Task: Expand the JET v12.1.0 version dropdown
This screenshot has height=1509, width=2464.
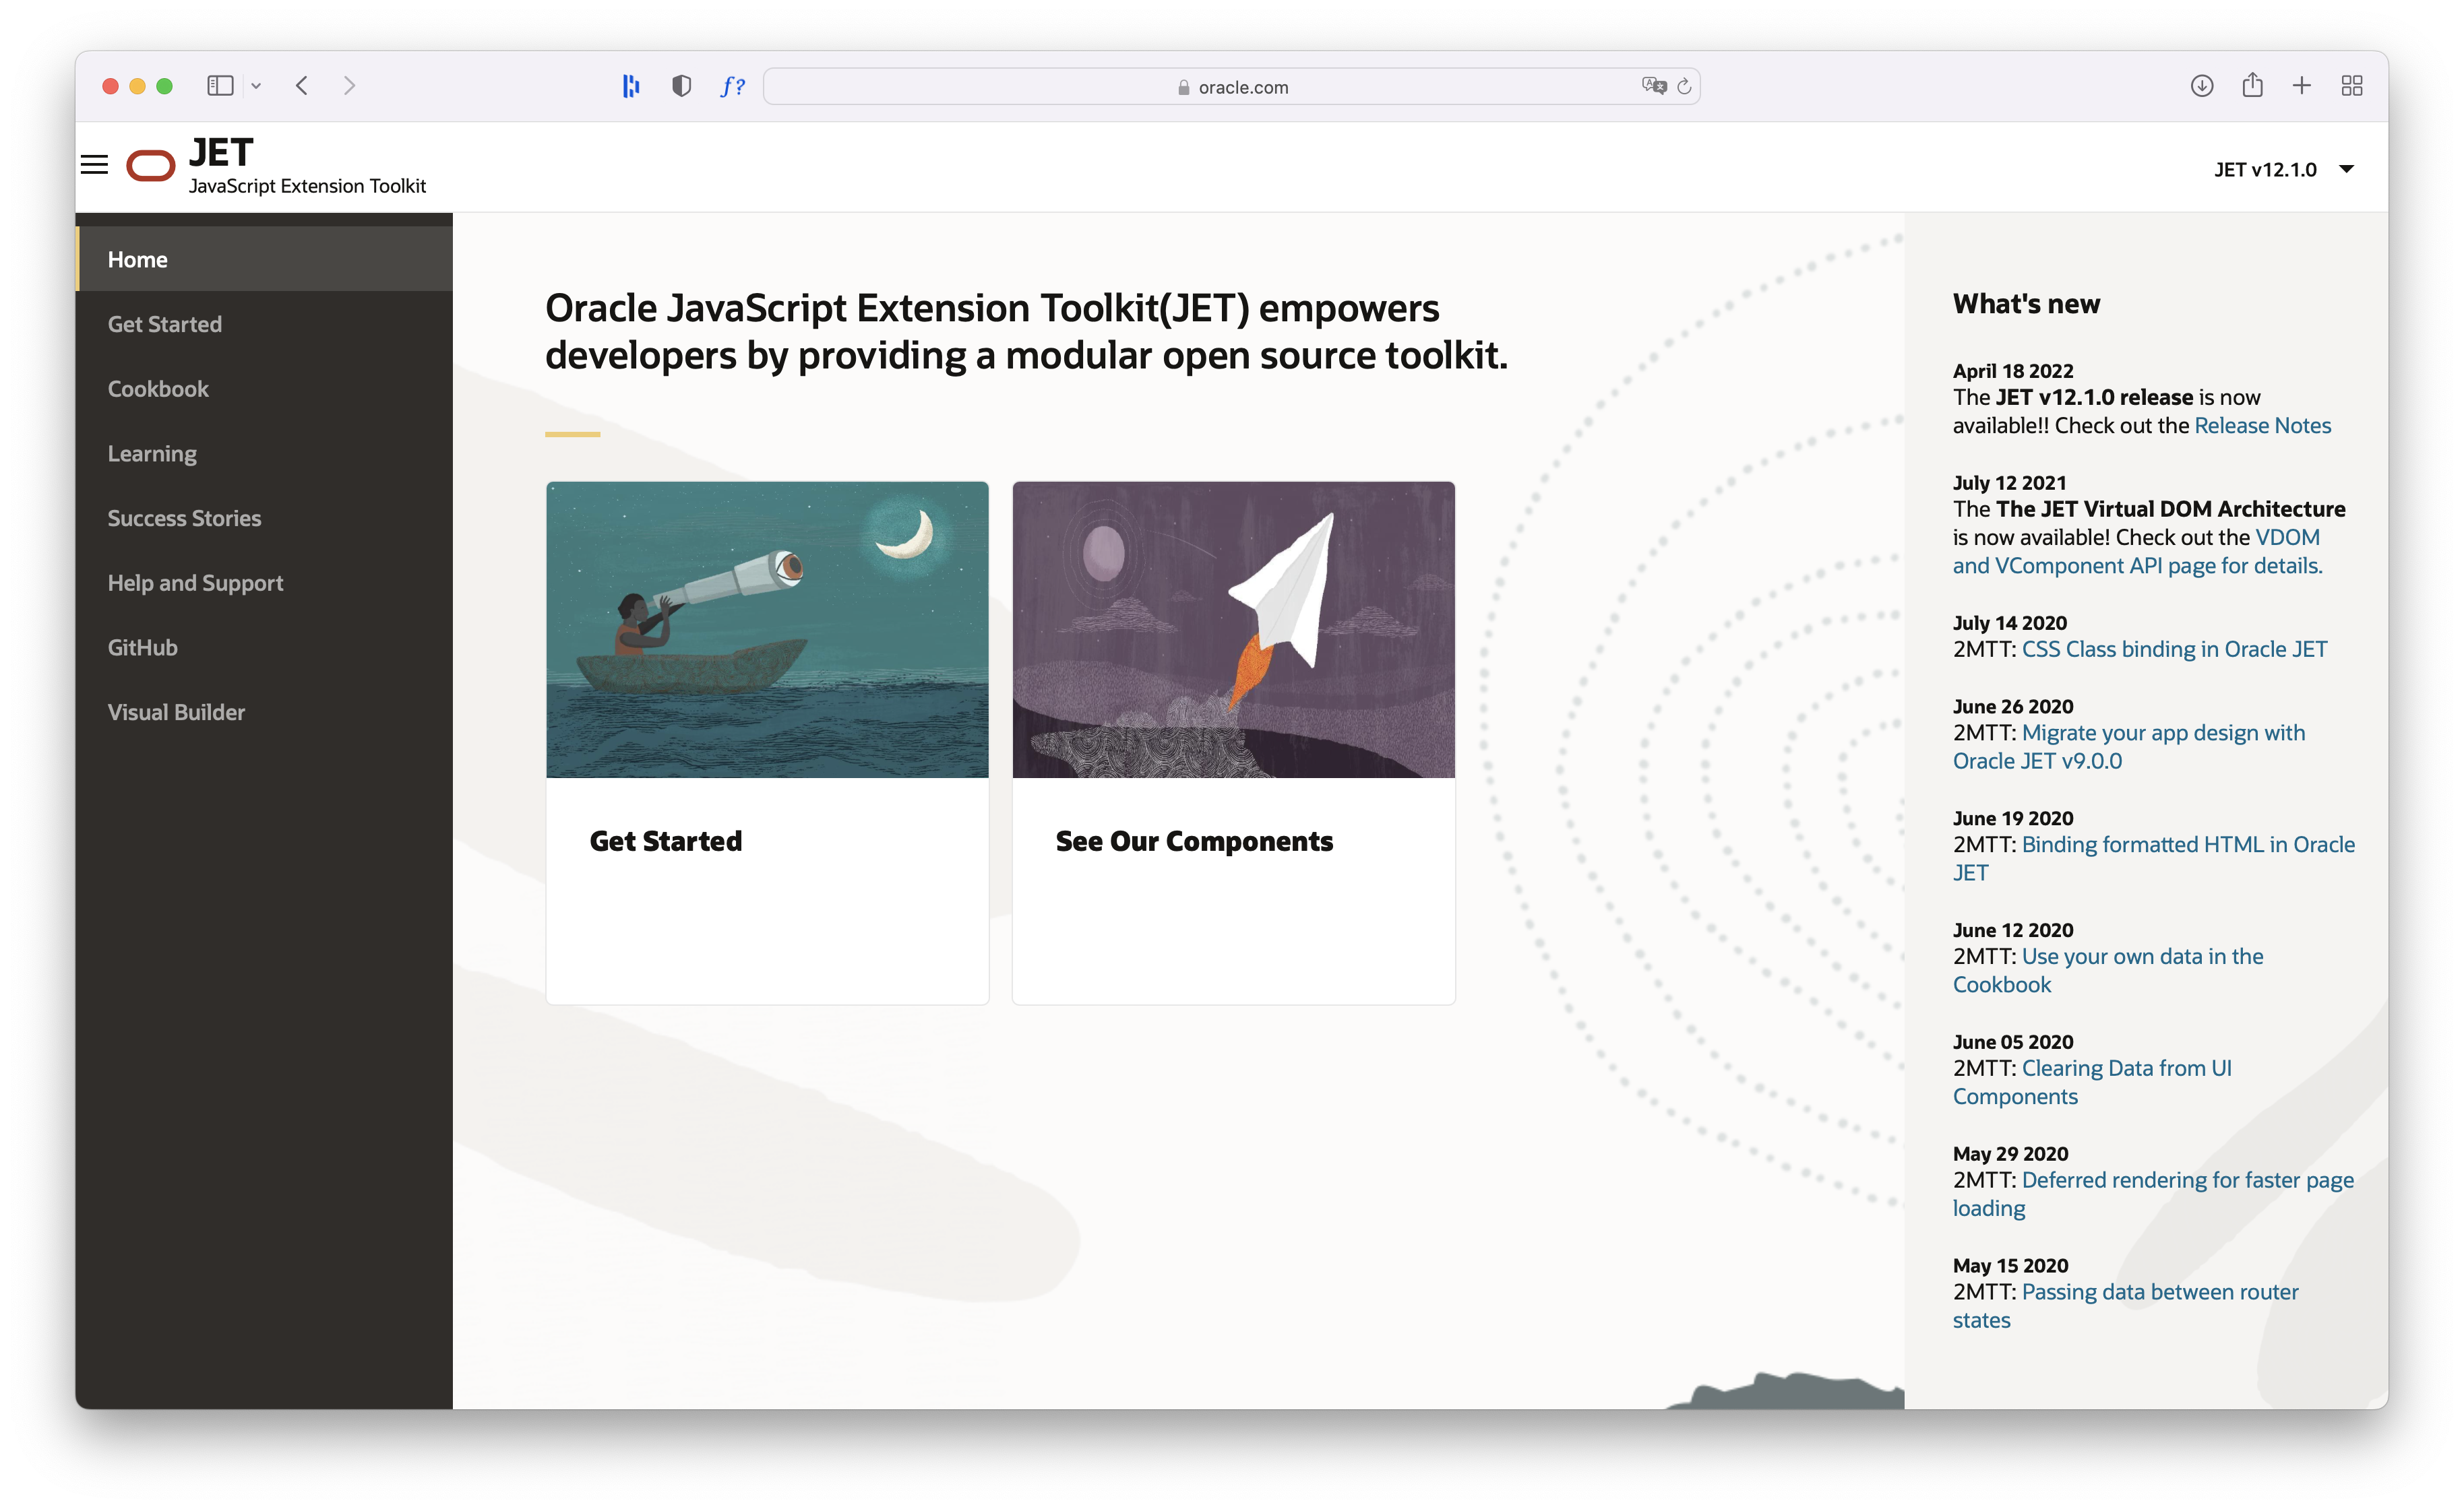Action: (x=2283, y=169)
